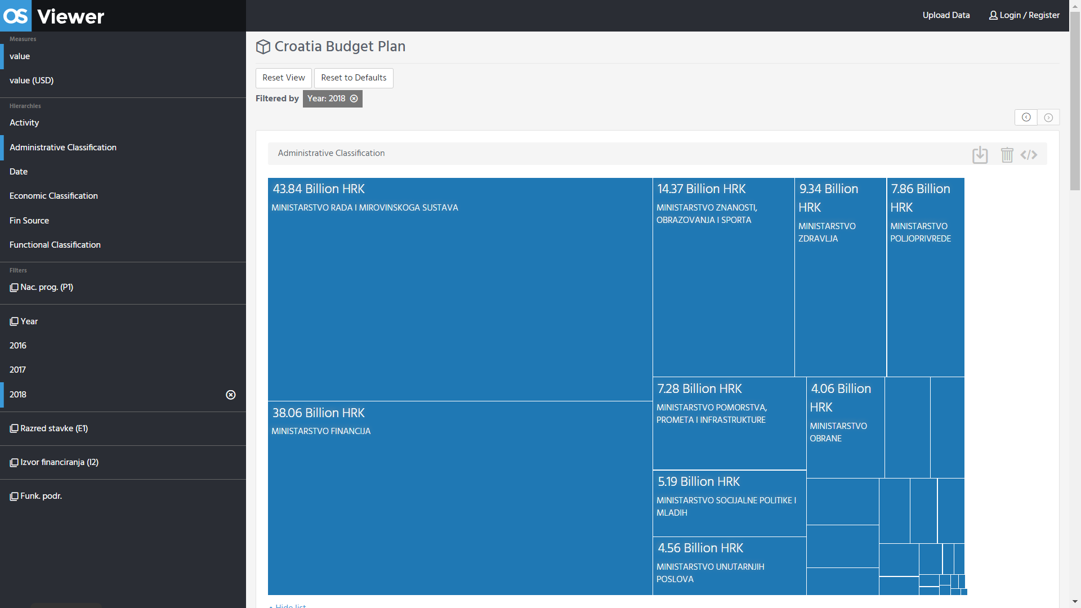Image resolution: width=1081 pixels, height=608 pixels.
Task: Select year 2018 in sidebar
Action: (x=123, y=395)
